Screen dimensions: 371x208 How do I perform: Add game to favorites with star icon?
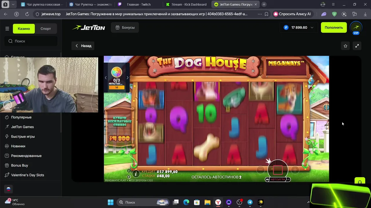(345, 46)
